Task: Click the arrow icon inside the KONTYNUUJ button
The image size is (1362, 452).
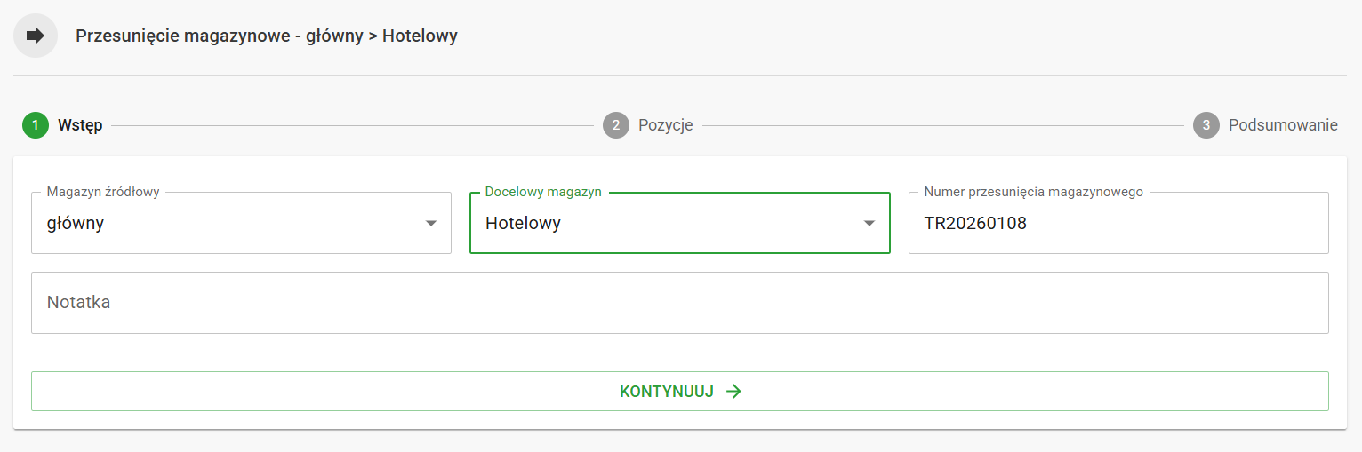Action: click(733, 392)
